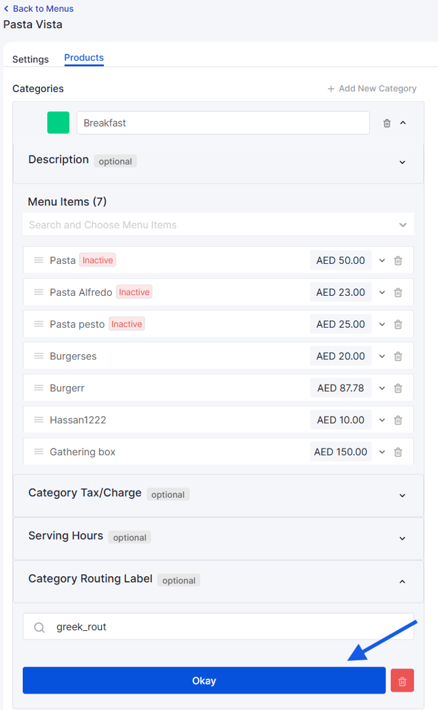
Task: Expand price options for Pasta item
Action: pos(382,261)
